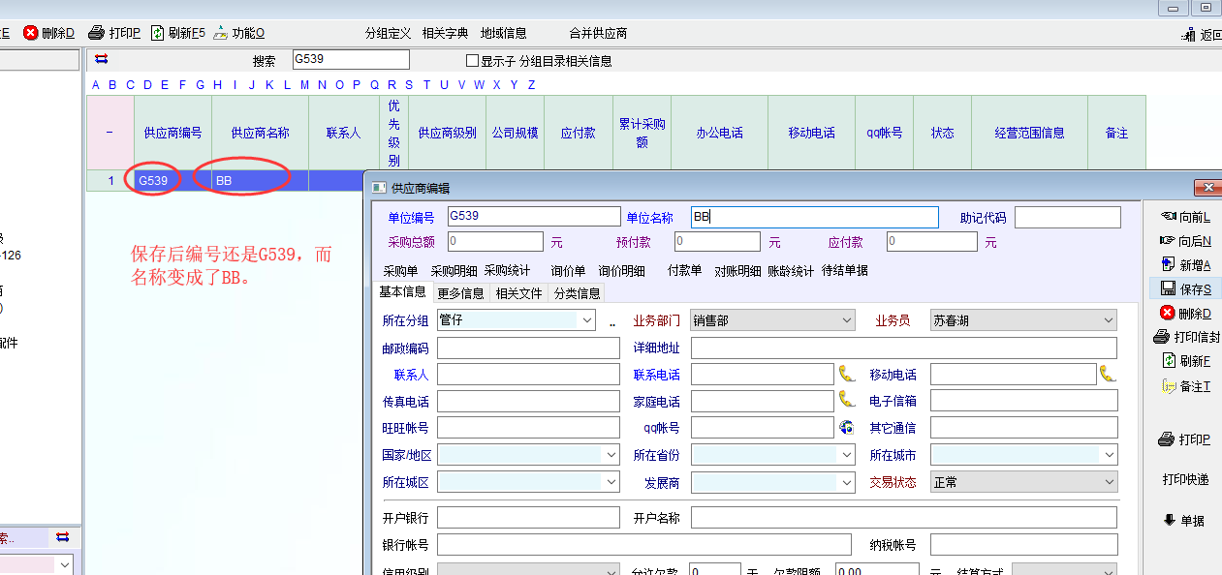Click the phone icon beside 联系电话 field
The height and width of the screenshot is (575, 1222).
[847, 374]
